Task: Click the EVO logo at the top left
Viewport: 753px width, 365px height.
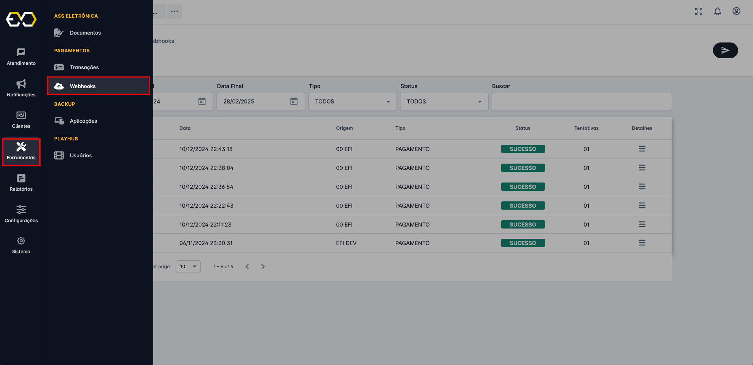Action: (x=21, y=19)
